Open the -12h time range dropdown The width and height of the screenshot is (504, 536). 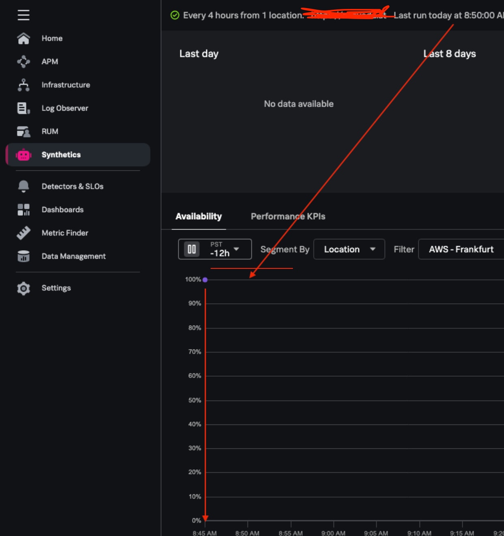click(x=225, y=249)
